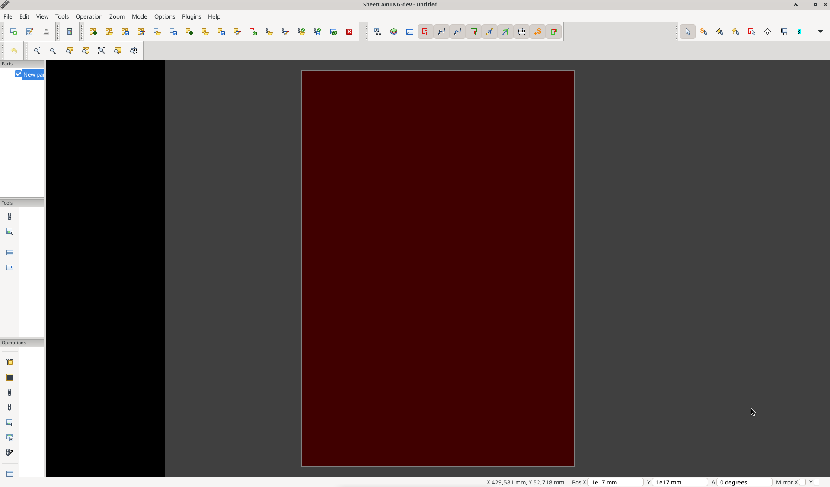830x487 pixels.
Task: Enable the Mirror Y checkbox
Action: tap(816, 482)
